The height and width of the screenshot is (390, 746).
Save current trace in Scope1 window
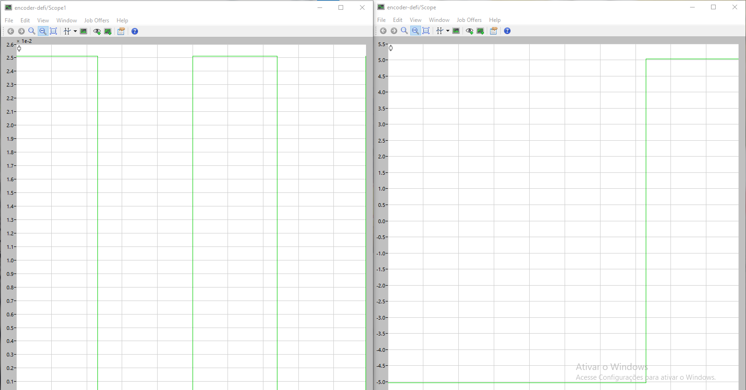[108, 31]
